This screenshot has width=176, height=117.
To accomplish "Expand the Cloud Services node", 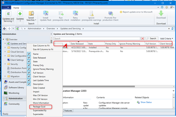I will coord(5,52).
